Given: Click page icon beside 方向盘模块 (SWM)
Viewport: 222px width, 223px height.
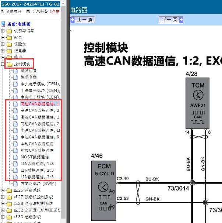Looking at the screenshot, I should click(x=15, y=183).
